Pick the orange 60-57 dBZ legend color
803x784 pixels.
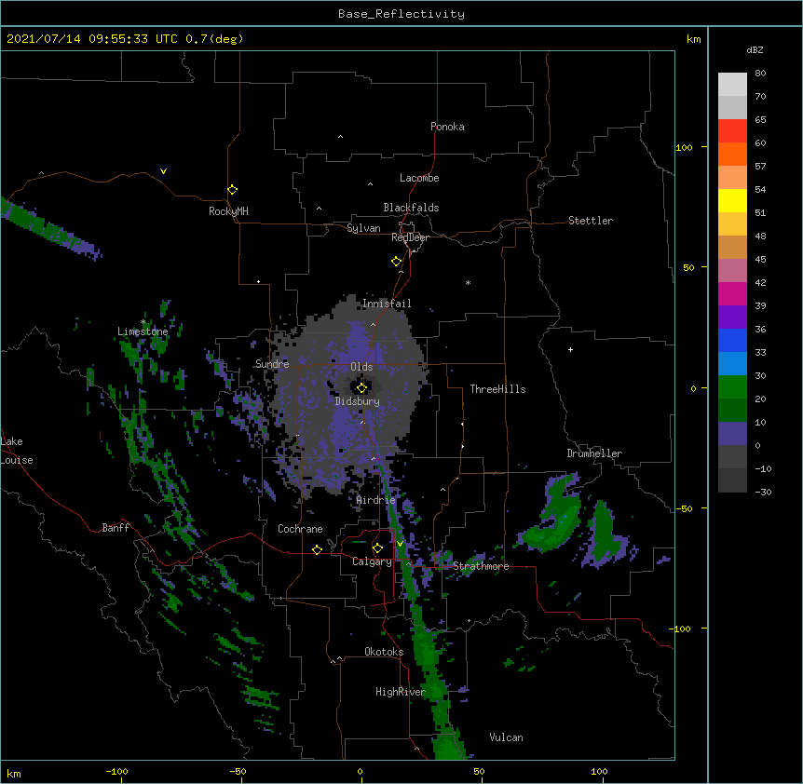point(732,154)
